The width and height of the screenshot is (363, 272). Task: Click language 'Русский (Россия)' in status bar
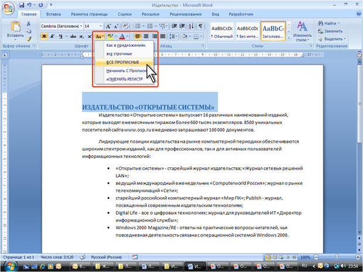pos(106,257)
